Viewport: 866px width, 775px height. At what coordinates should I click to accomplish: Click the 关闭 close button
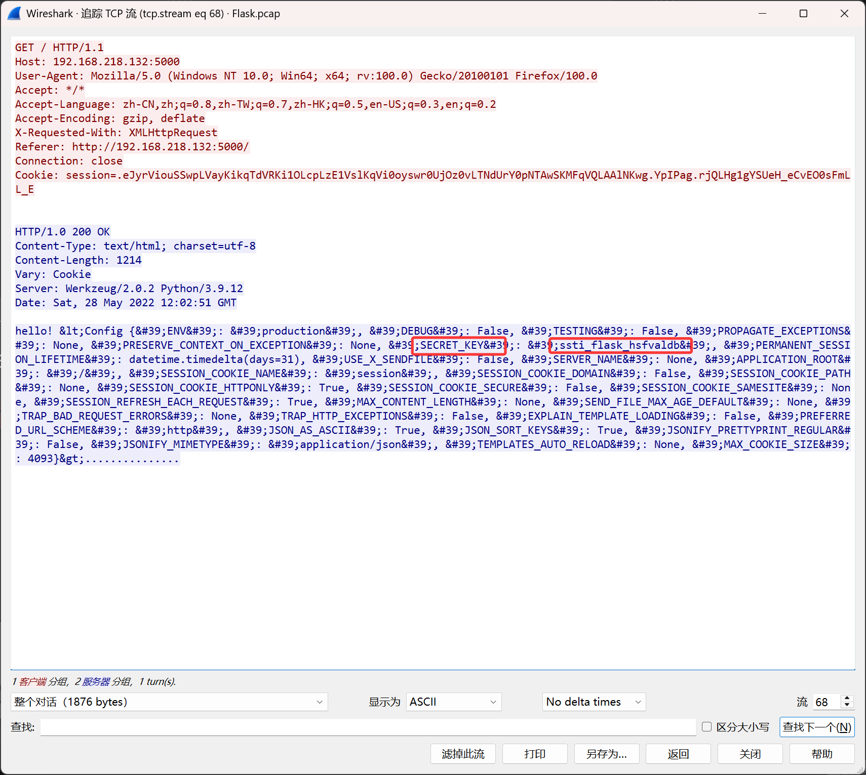pyautogui.click(x=750, y=754)
